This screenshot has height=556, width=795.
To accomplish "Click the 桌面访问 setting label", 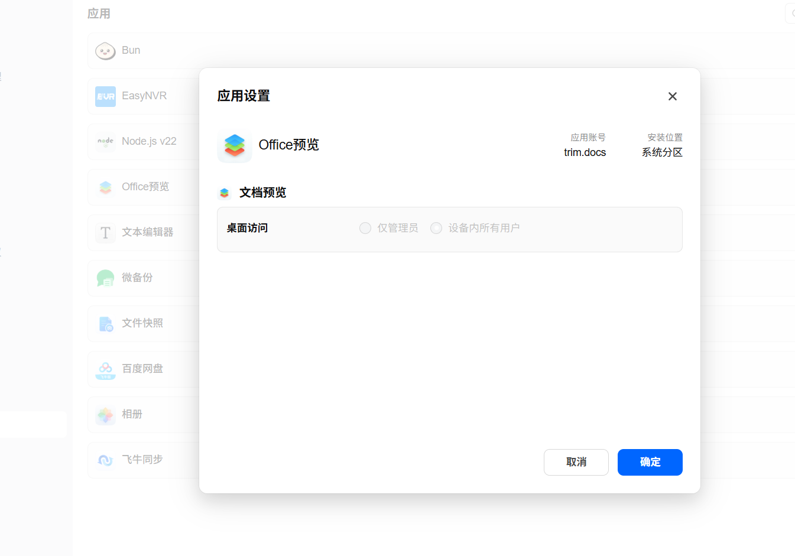I will (248, 228).
